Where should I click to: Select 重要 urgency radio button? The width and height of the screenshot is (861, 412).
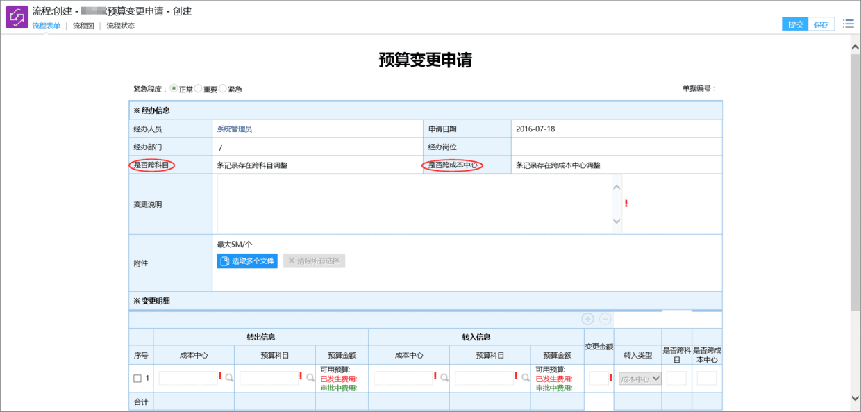(x=198, y=89)
